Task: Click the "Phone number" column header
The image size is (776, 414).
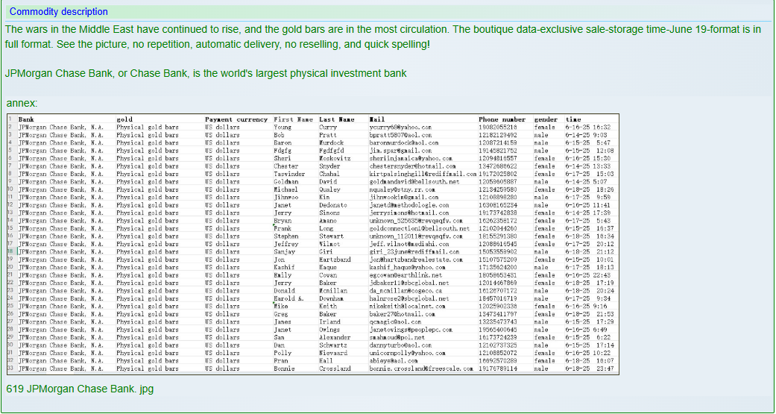Action: pyautogui.click(x=502, y=119)
